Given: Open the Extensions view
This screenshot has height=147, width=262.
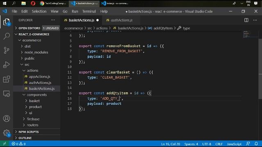Looking at the screenshot, I should 7,79.
